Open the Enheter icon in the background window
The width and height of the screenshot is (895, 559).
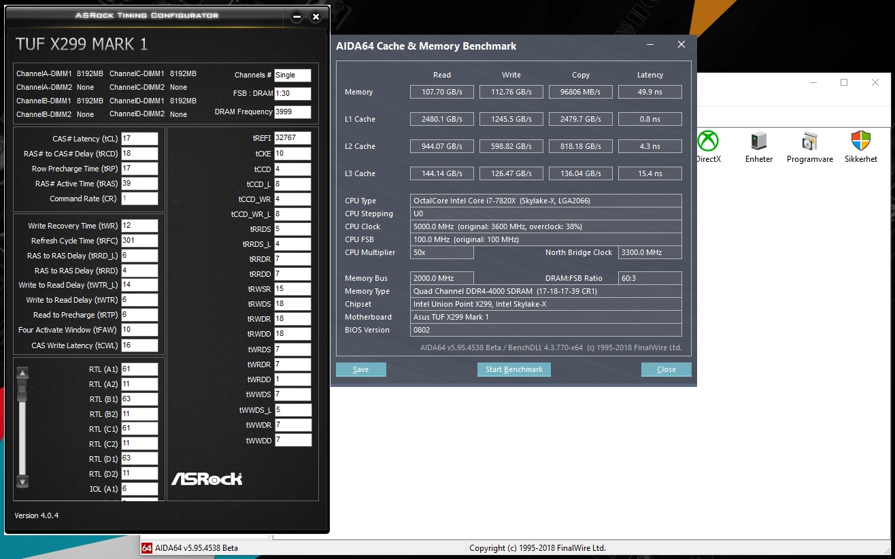758,146
